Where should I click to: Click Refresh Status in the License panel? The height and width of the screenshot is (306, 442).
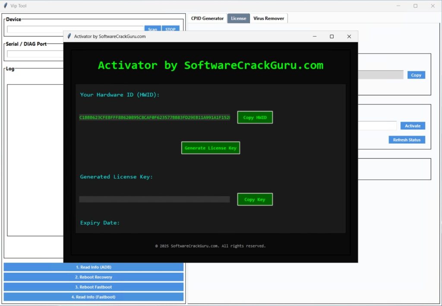407,140
